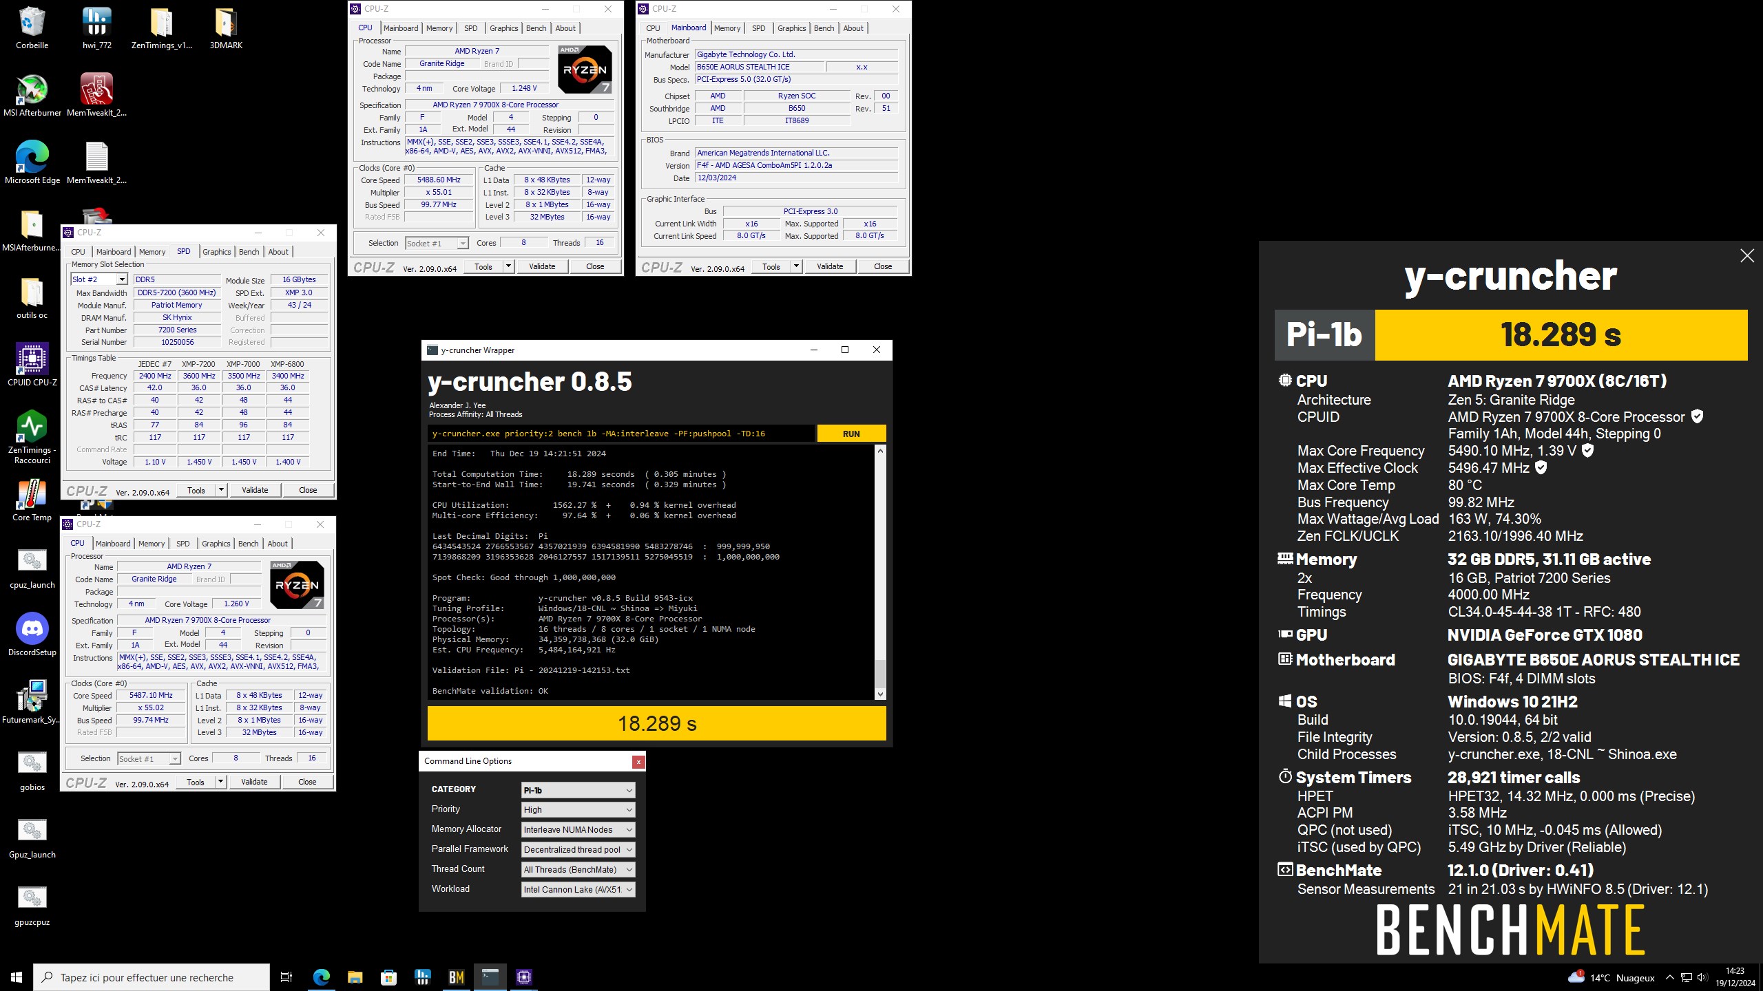The width and height of the screenshot is (1763, 991).
Task: Open the gobios desktop icon
Action: [32, 769]
